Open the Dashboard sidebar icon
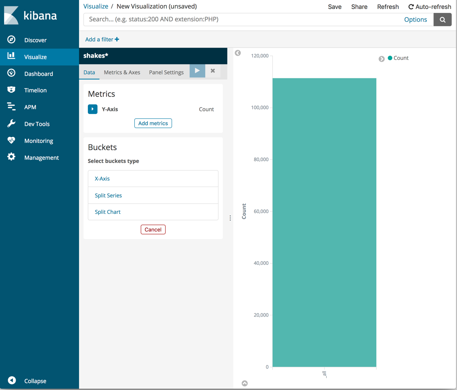The image size is (457, 390). click(x=12, y=73)
